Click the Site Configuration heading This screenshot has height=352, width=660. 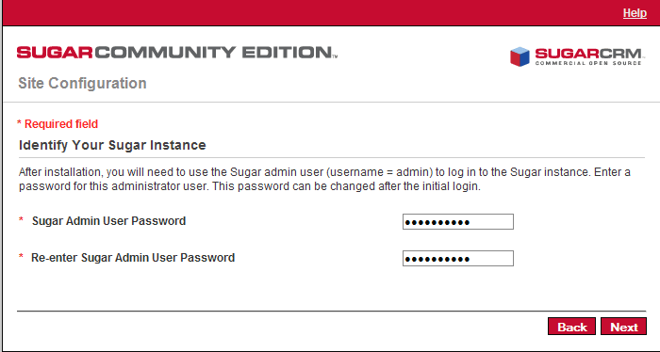82,83
